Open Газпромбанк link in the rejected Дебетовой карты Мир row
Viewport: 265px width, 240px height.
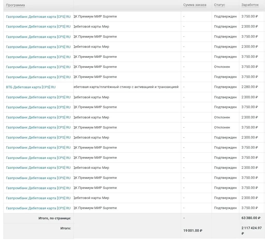pyautogui.click(x=38, y=117)
